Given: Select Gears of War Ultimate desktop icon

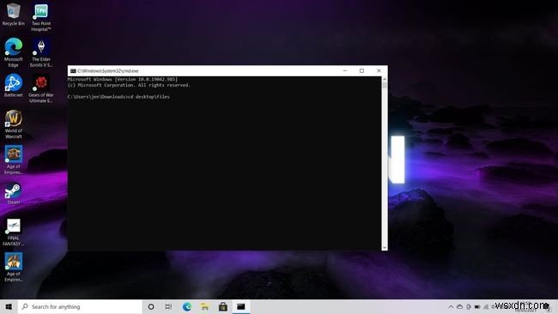Looking at the screenshot, I should pyautogui.click(x=41, y=88).
